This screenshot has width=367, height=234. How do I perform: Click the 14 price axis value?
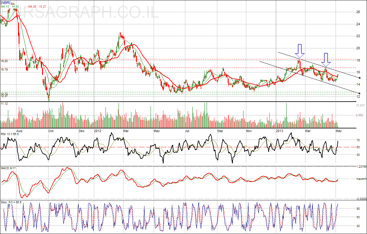click(358, 84)
